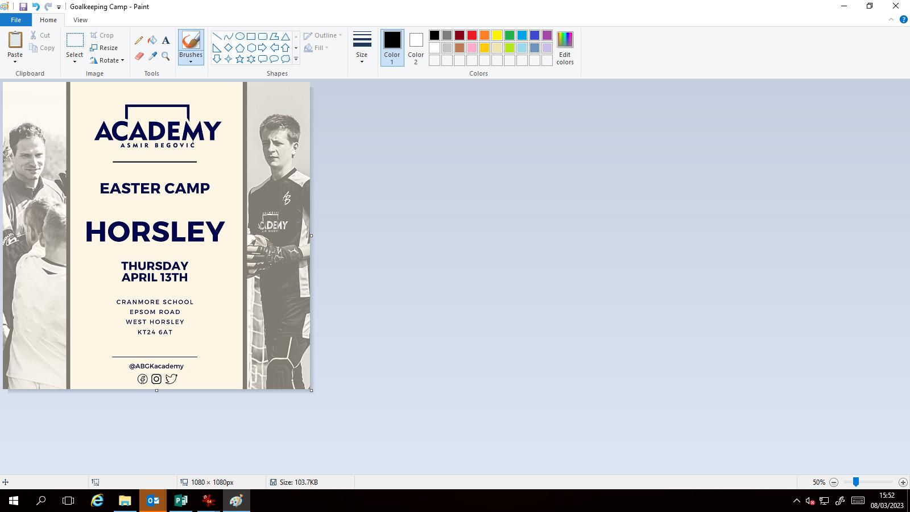Choose the Four-point star shape

[228, 59]
